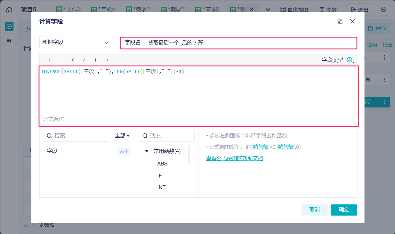Viewport: 395px width, 234px height.
Task: Click the 保存 save button
Action: (x=377, y=28)
